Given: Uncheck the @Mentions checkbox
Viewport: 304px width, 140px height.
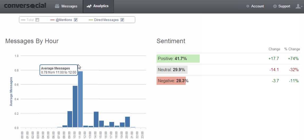Looking at the screenshot, I should tap(76, 20).
